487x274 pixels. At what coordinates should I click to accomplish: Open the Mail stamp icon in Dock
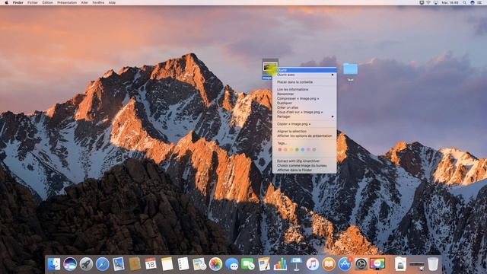119,264
